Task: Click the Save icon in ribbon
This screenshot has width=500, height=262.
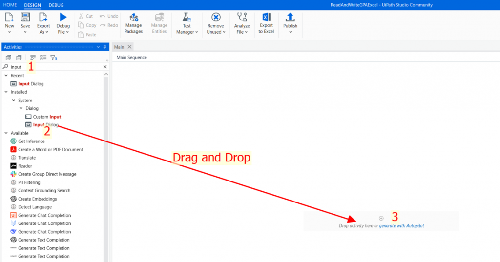Action: (25, 17)
